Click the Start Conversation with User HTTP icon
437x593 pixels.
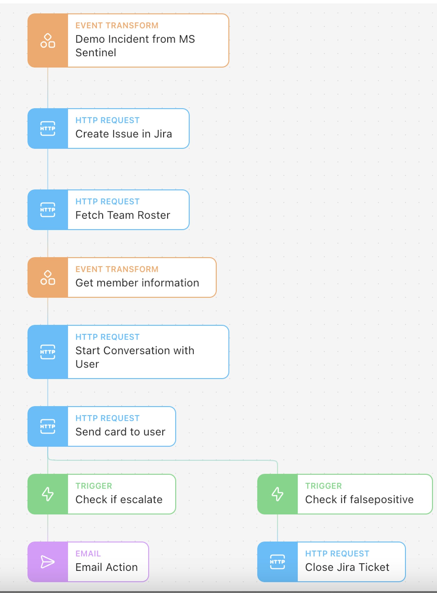[48, 352]
